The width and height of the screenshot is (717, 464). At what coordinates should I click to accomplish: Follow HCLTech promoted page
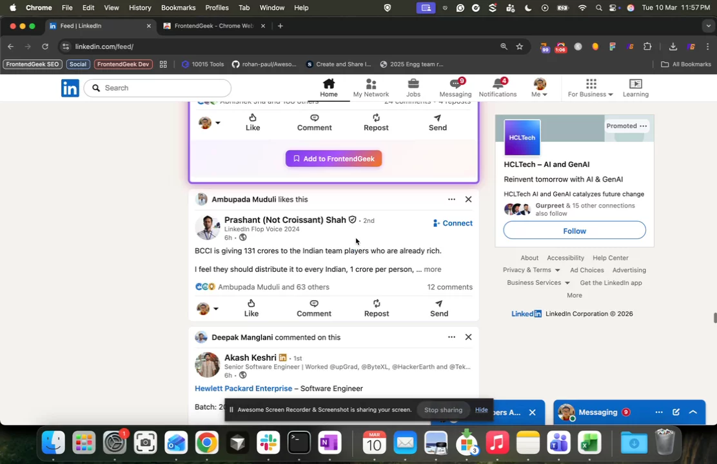coord(575,231)
